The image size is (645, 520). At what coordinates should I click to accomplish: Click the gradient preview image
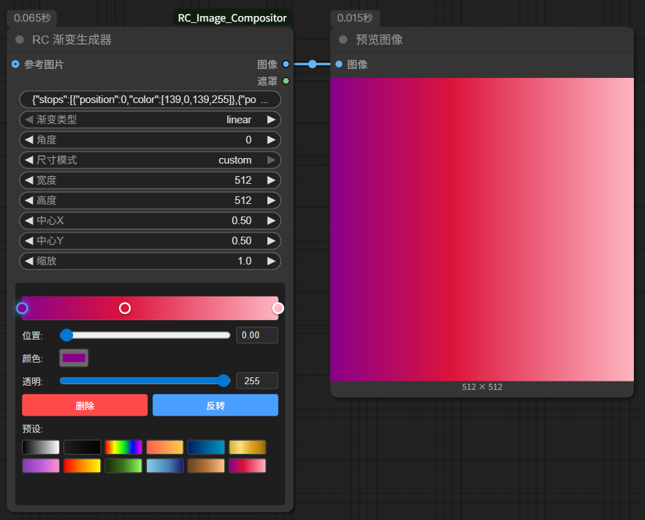point(482,230)
